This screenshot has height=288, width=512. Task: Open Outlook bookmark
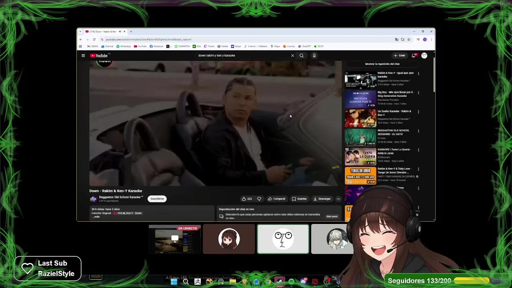tap(107, 46)
